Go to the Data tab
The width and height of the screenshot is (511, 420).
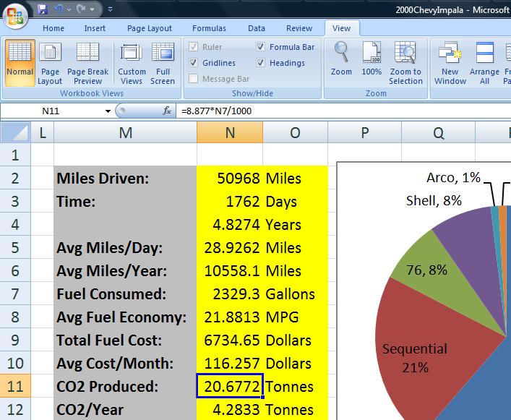tap(257, 28)
